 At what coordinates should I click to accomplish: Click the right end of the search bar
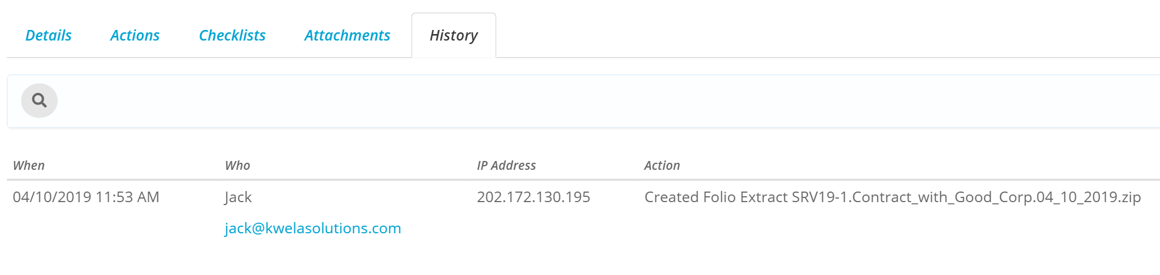pyautogui.click(x=1142, y=101)
